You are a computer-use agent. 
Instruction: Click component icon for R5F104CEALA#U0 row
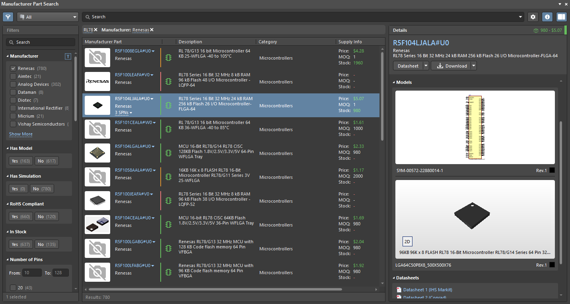coord(168,225)
